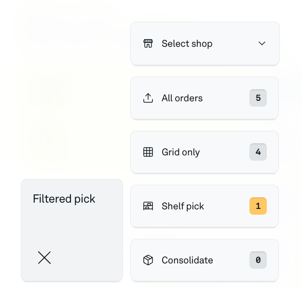This screenshot has width=302, height=302.
Task: Expand the Select shop chevron arrow
Action: coord(262,43)
